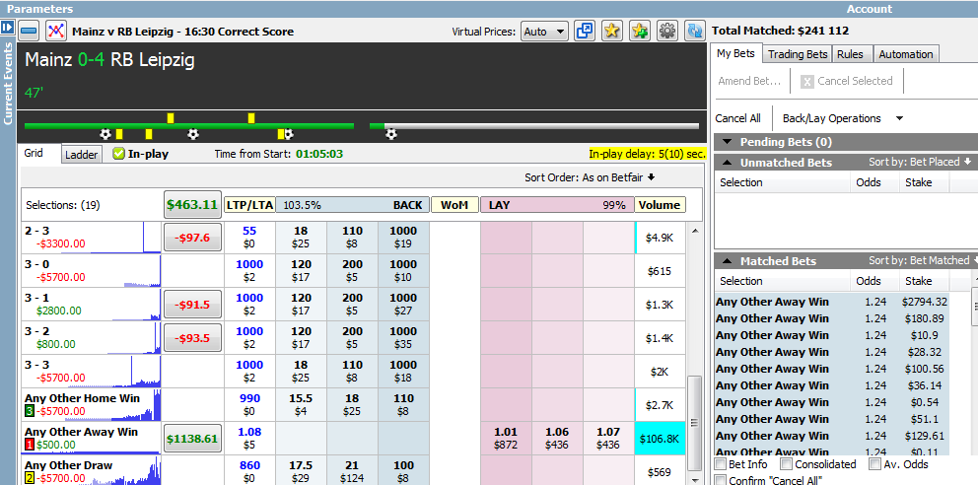The image size is (978, 485).
Task: Click the WoM column header
Action: click(x=454, y=204)
